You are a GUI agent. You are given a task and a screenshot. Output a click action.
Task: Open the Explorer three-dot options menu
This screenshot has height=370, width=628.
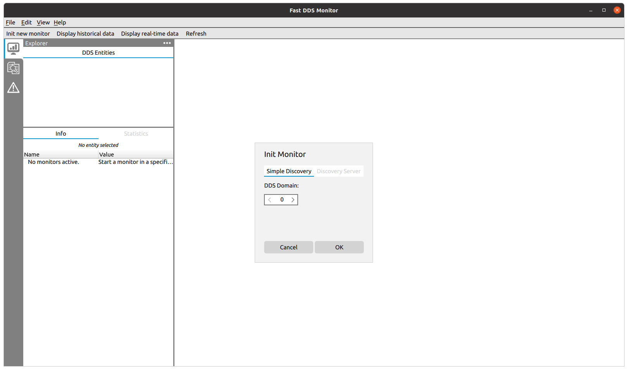[x=167, y=43]
